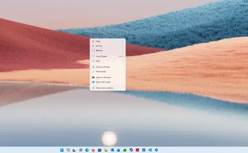Choose Open in Terminal
Screen dimensions: 248x153
click(x=108, y=77)
